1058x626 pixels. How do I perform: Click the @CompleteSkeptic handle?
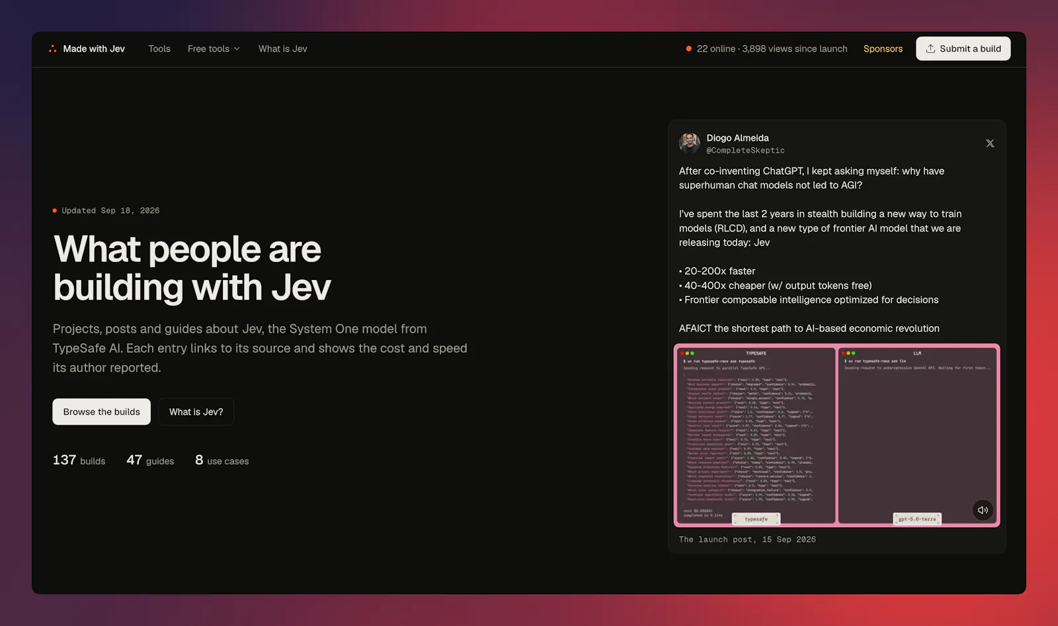[x=745, y=151]
